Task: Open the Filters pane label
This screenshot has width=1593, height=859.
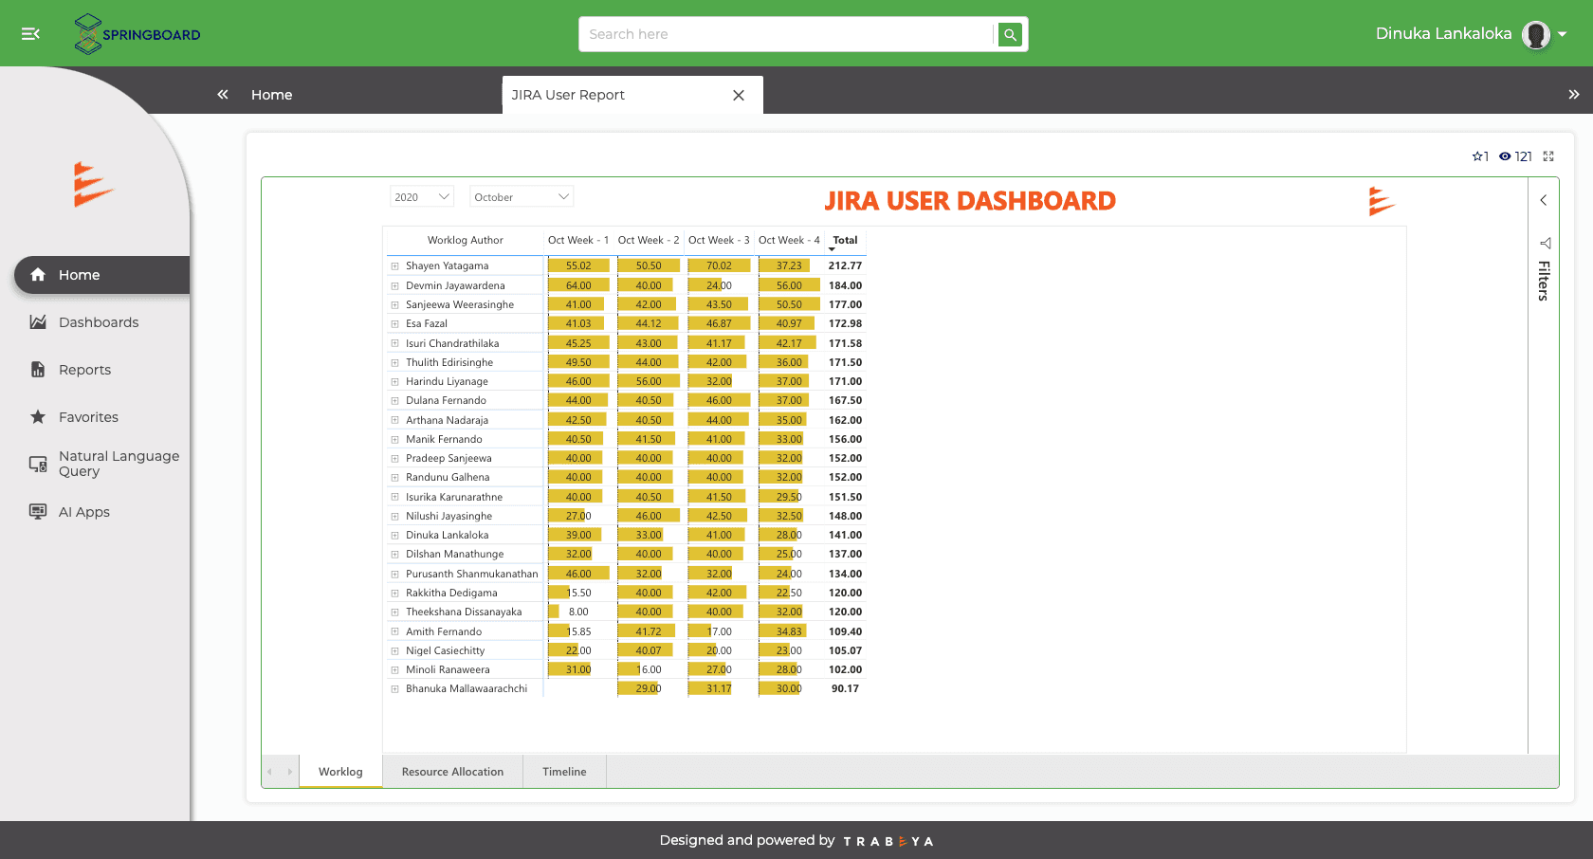Action: click(1544, 281)
